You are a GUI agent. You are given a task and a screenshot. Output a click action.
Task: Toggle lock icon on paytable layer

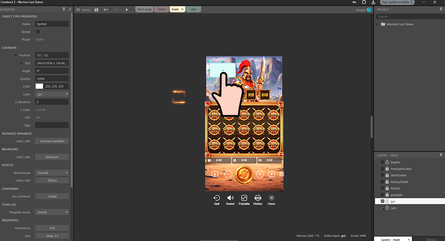tap(387, 195)
